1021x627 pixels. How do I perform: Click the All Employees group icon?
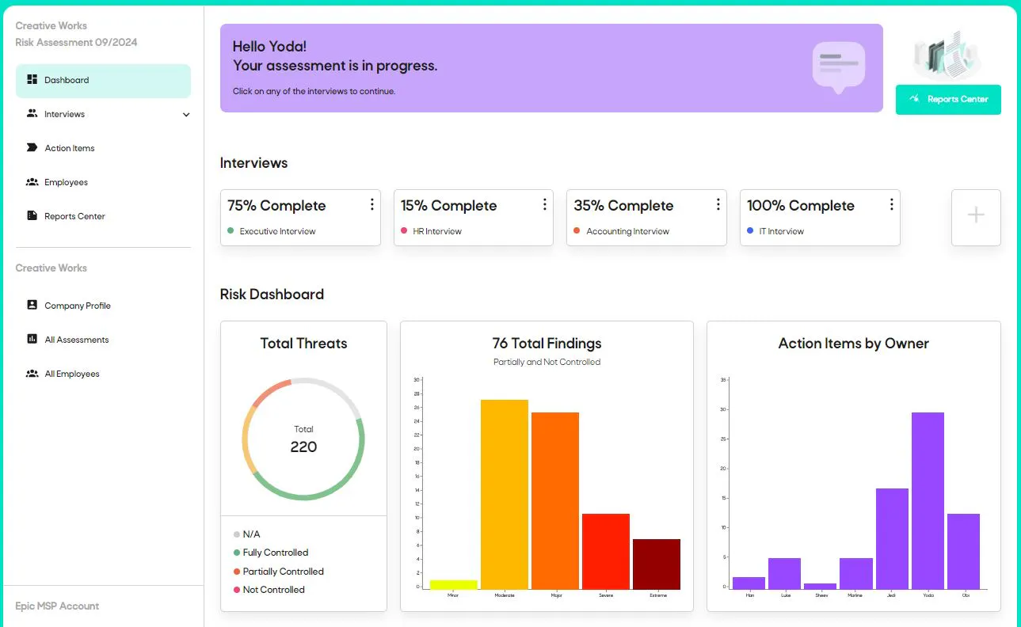(x=32, y=373)
